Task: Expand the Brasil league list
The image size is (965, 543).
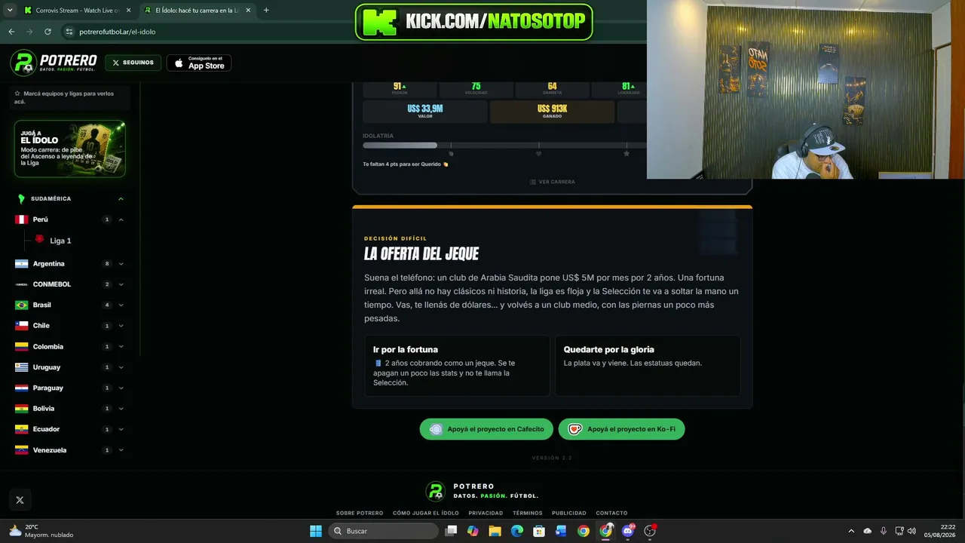Action: [x=121, y=305]
